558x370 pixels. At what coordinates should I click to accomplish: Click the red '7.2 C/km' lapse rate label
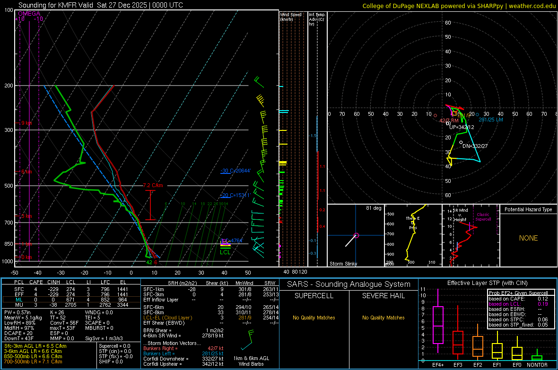(x=153, y=185)
